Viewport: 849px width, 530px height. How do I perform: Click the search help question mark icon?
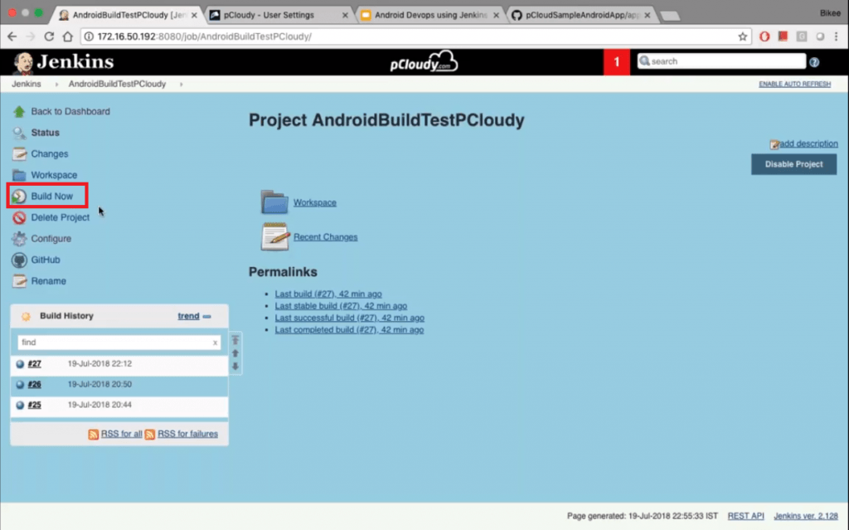[x=814, y=61]
